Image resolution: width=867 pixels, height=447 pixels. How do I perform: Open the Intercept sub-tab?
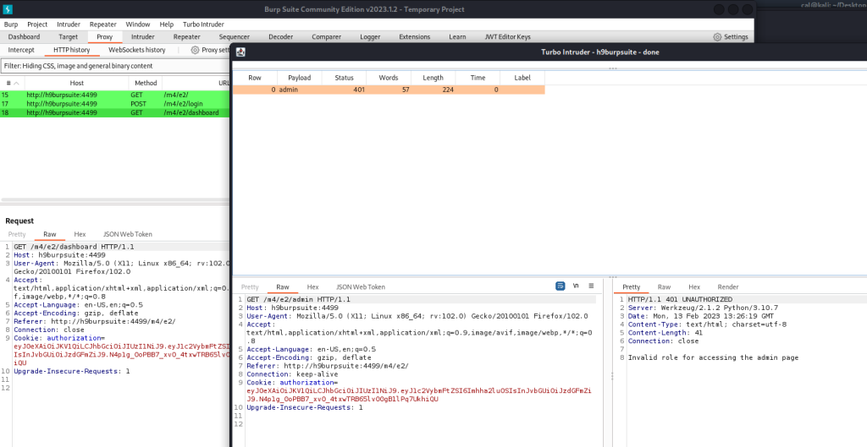click(21, 50)
